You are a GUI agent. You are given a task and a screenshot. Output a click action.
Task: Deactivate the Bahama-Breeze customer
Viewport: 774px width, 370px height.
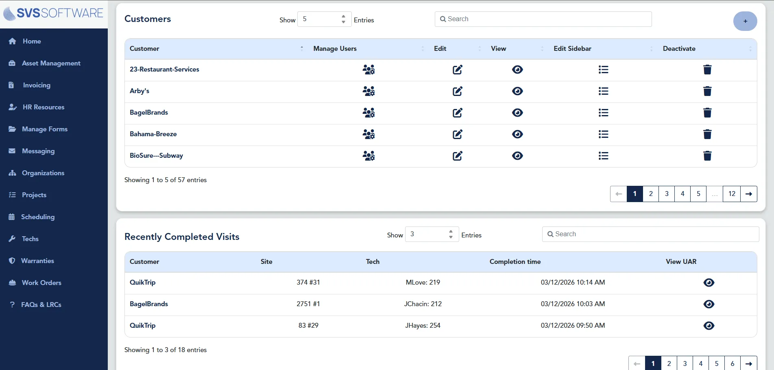click(707, 134)
